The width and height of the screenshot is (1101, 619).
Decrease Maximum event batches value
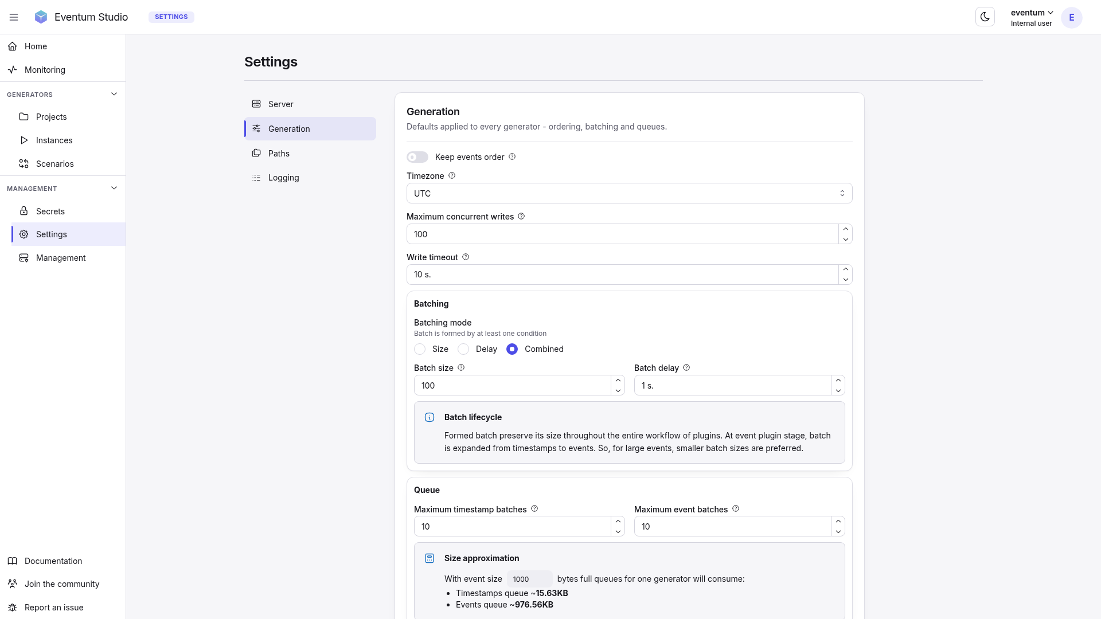click(838, 531)
